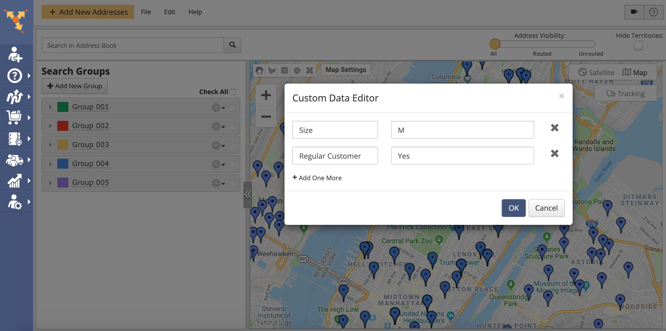Click the Tracking button
666x331 pixels.
point(626,93)
